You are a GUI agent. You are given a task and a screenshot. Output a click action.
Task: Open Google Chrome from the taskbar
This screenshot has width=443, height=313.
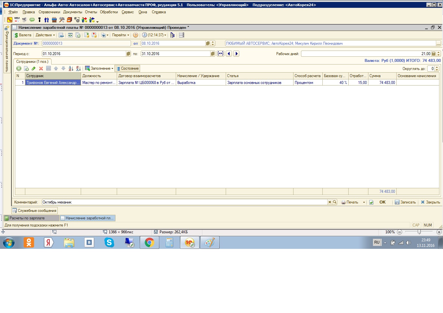[x=150, y=242]
